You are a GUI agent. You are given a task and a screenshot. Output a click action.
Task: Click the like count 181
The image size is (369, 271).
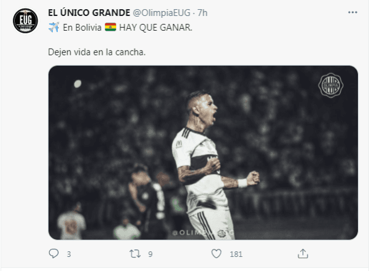tap(236, 254)
